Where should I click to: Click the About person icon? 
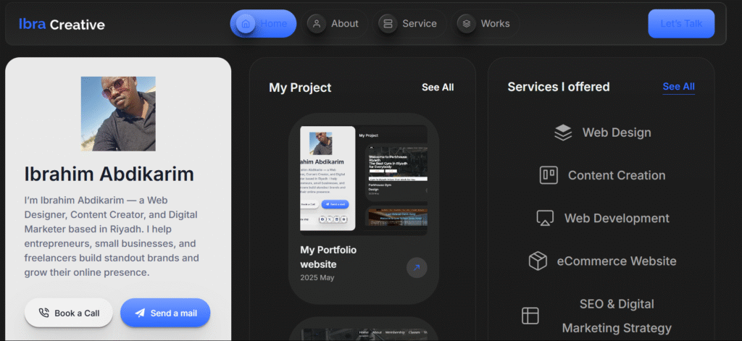click(x=316, y=24)
